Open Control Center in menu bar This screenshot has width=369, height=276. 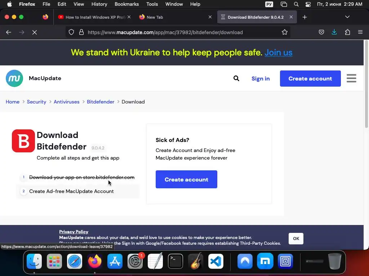point(308,4)
